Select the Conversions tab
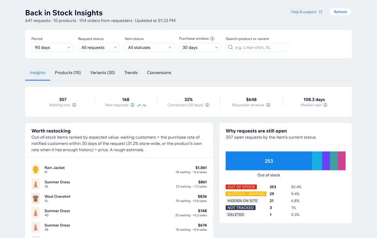Viewport: 377px width, 238px height. [159, 73]
